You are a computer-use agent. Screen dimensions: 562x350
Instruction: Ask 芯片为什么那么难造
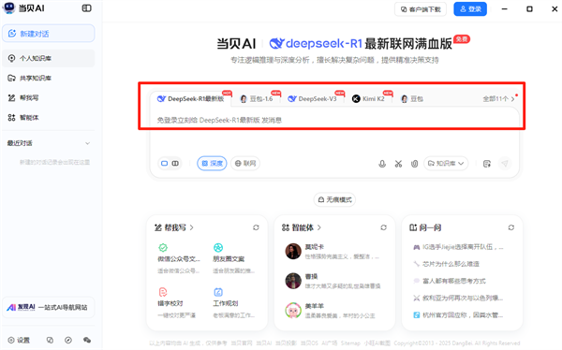[x=446, y=264]
